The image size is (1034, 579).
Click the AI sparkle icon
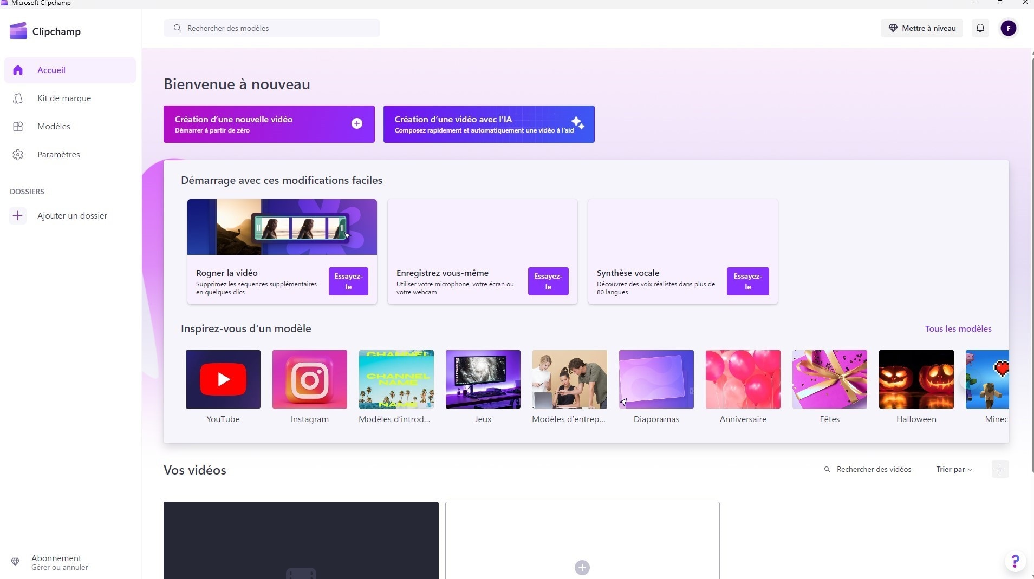(x=577, y=123)
